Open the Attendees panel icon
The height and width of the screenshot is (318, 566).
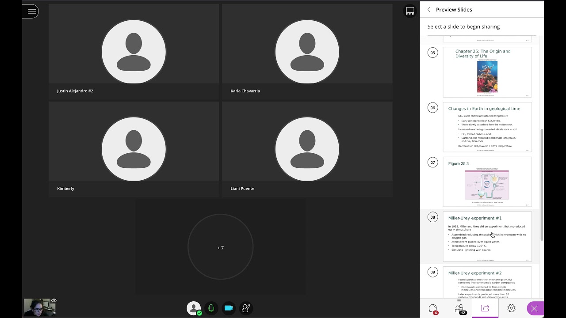click(459, 309)
